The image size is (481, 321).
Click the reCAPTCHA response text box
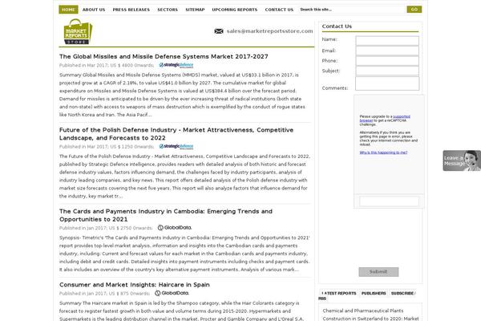point(389,201)
